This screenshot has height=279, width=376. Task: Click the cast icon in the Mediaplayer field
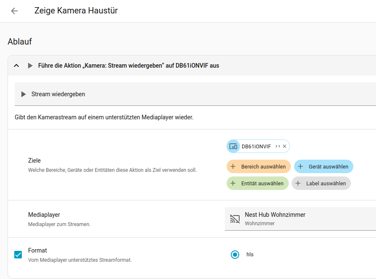click(x=235, y=219)
